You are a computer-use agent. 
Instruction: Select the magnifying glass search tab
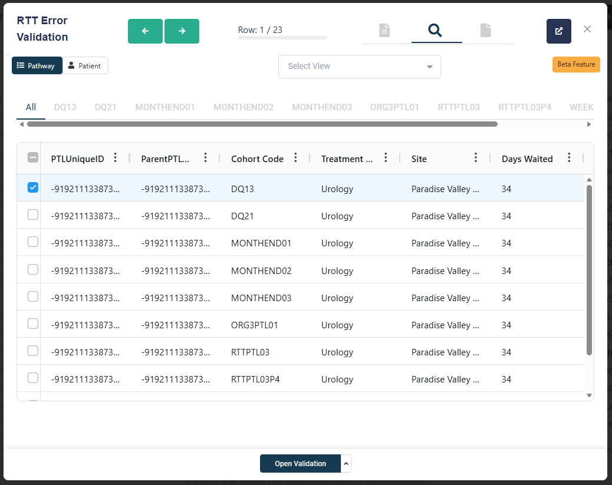pos(435,30)
